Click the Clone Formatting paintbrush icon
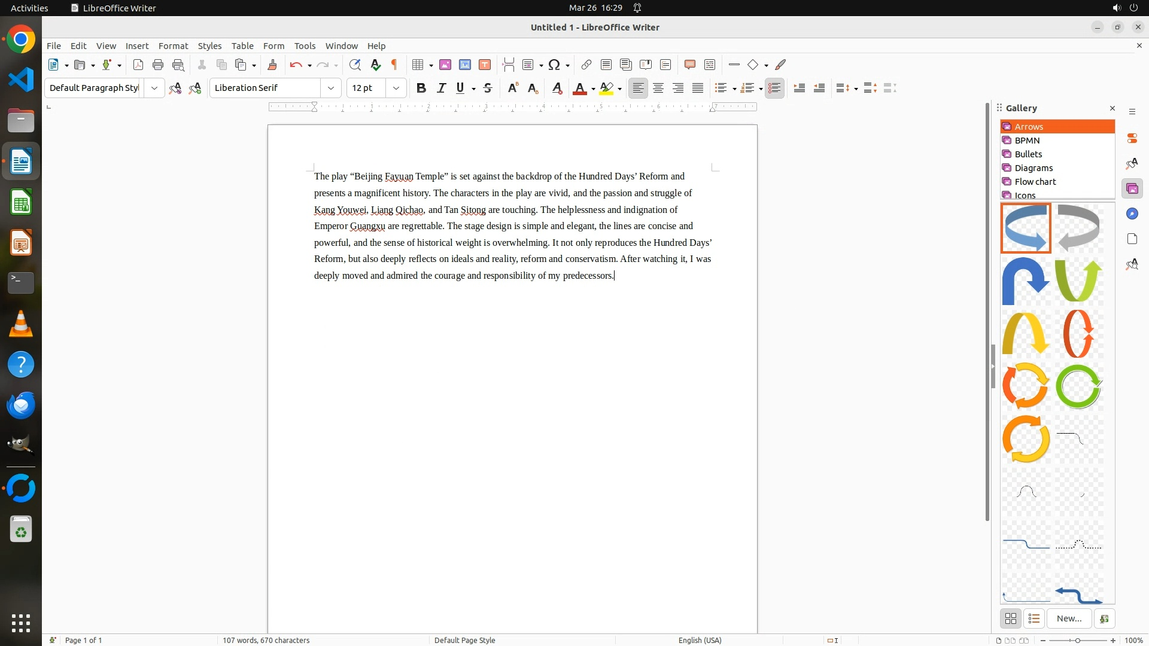This screenshot has width=1149, height=646. point(272,65)
